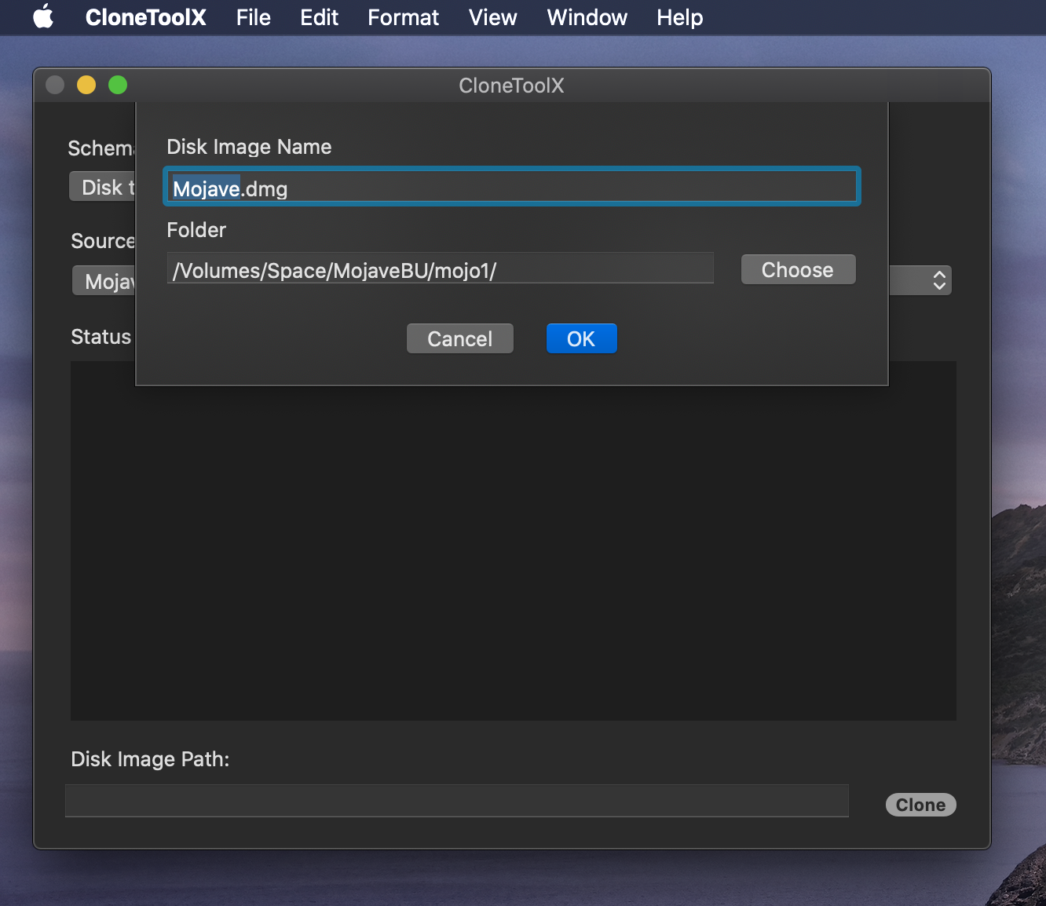Zoom the window with green button
This screenshot has width=1046, height=906.
118,85
